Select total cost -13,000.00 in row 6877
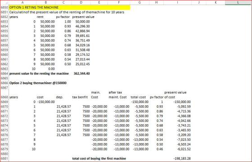The image size is (252, 162). [x=141, y=139]
